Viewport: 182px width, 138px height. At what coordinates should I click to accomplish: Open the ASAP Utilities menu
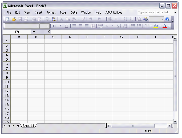(114, 12)
